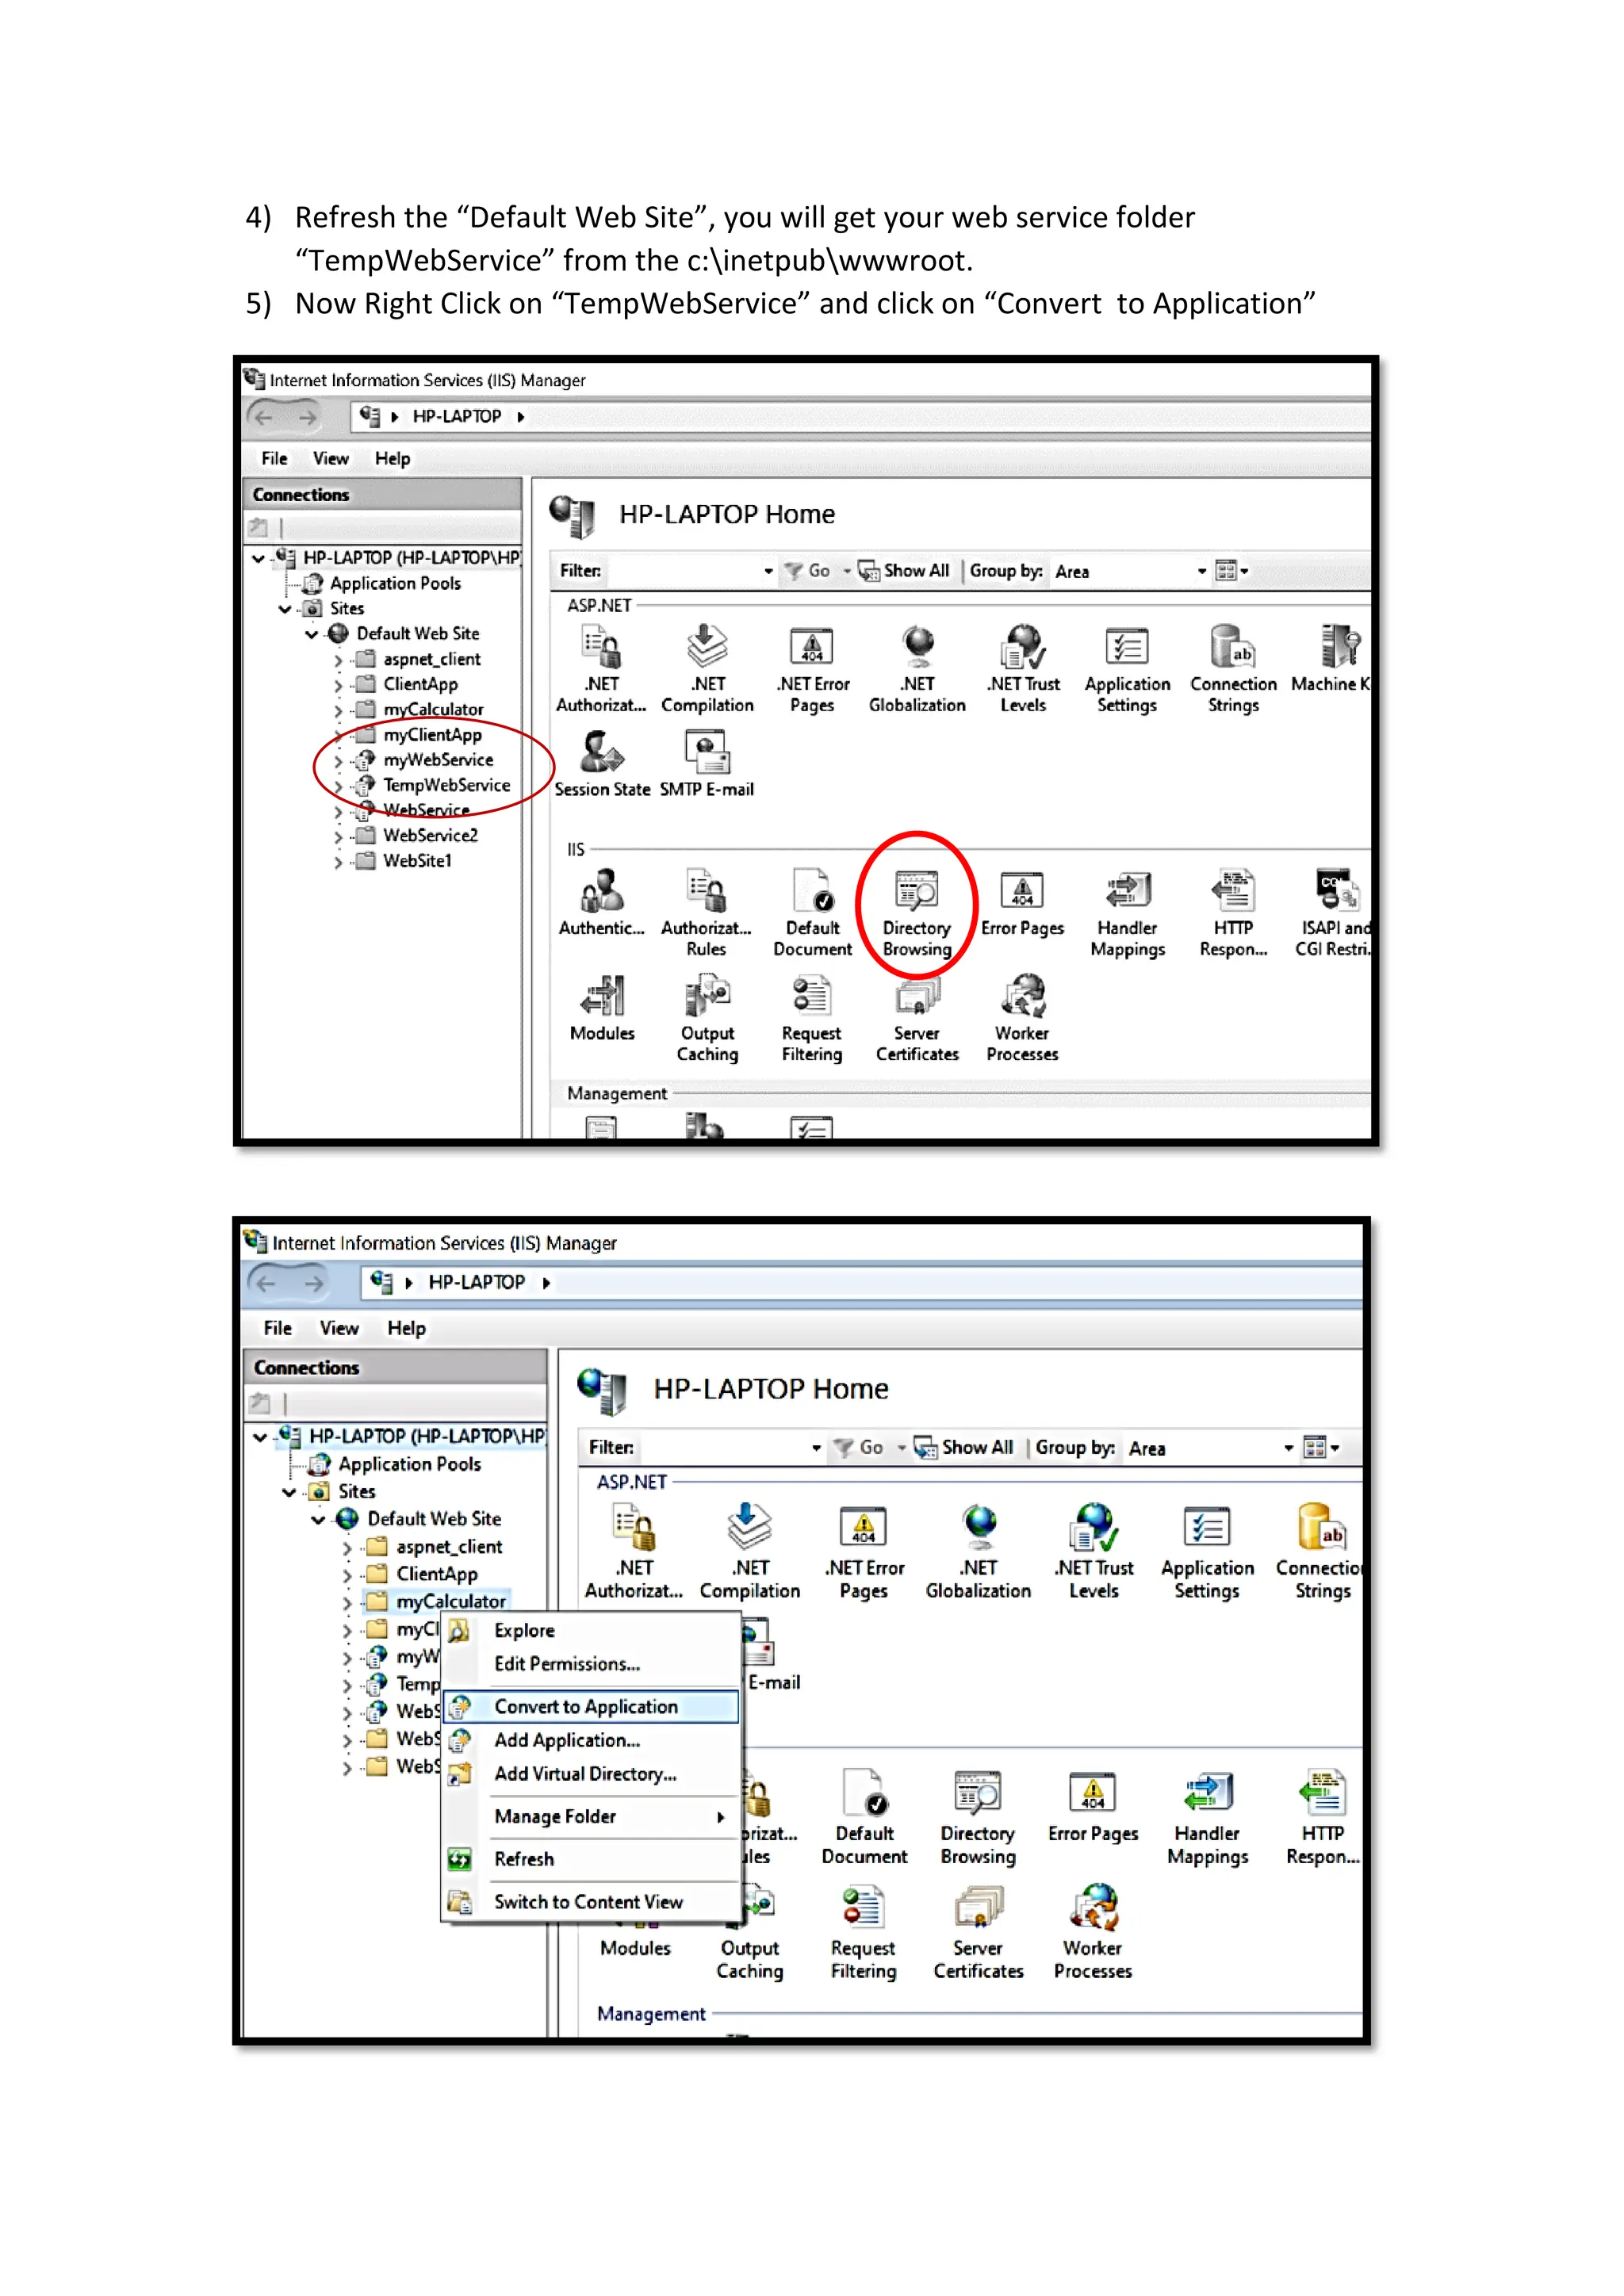Choose Explore from the context menu

pos(591,1631)
